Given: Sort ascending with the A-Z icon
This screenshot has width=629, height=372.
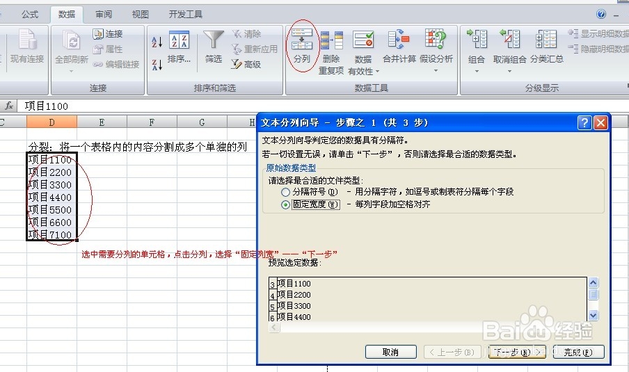Looking at the screenshot, I should (157, 42).
